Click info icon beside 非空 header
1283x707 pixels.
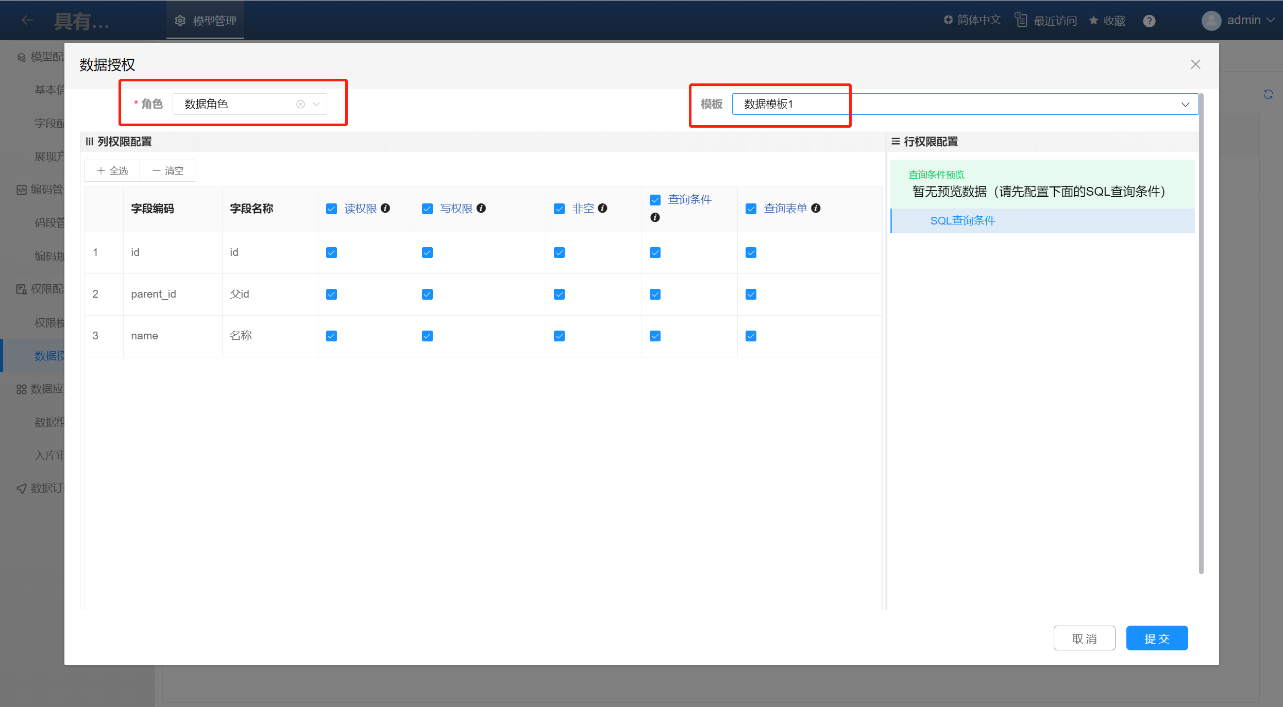click(602, 208)
